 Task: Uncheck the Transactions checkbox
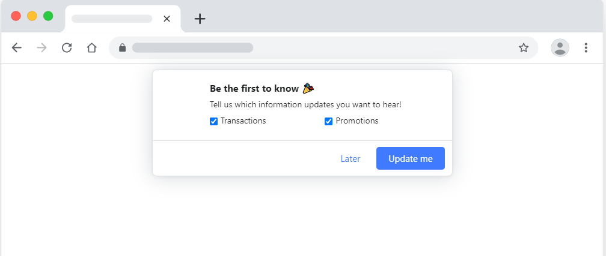pos(214,122)
